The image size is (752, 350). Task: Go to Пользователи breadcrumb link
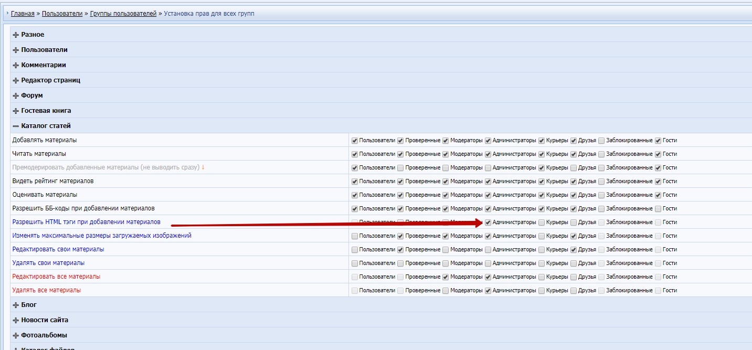point(62,14)
